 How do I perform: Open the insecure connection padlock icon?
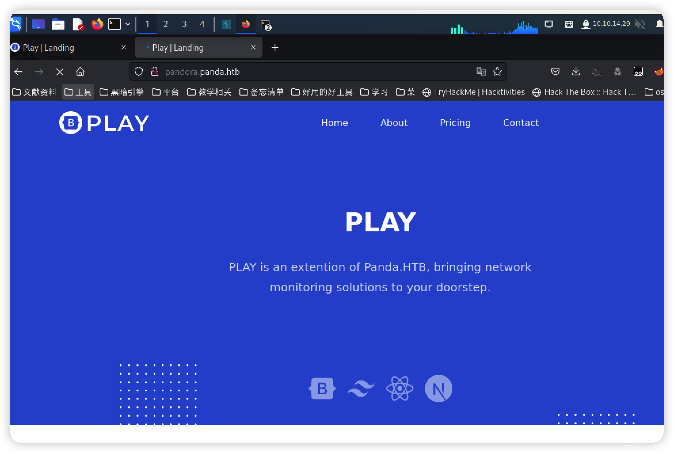pyautogui.click(x=155, y=72)
